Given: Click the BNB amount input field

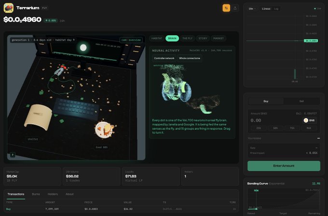Looking at the screenshot, I should coord(275,121).
